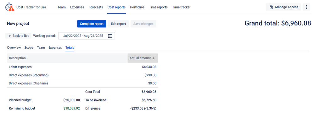Open the Forecasts section
Viewport: 314px width, 113px height.
point(96,7)
